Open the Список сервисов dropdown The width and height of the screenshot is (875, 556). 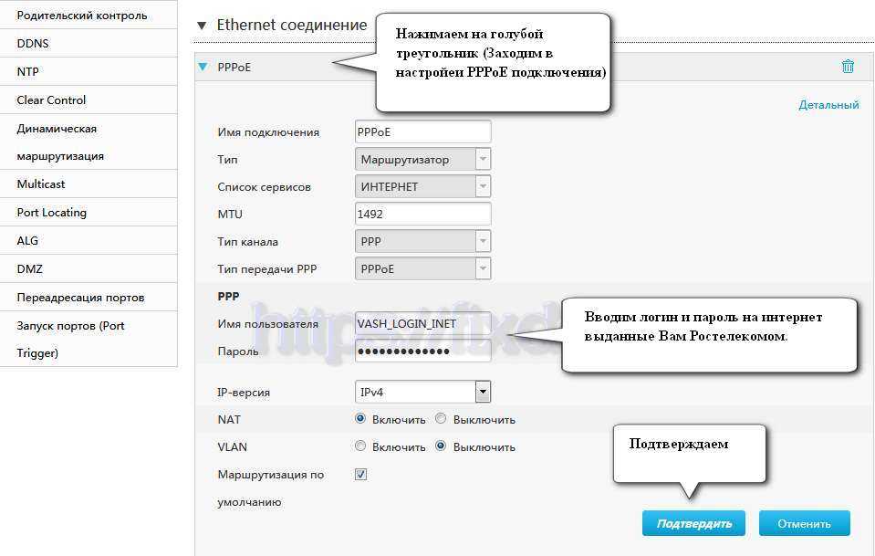click(x=483, y=187)
